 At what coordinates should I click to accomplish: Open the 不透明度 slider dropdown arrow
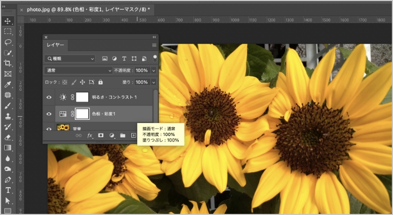click(x=153, y=70)
